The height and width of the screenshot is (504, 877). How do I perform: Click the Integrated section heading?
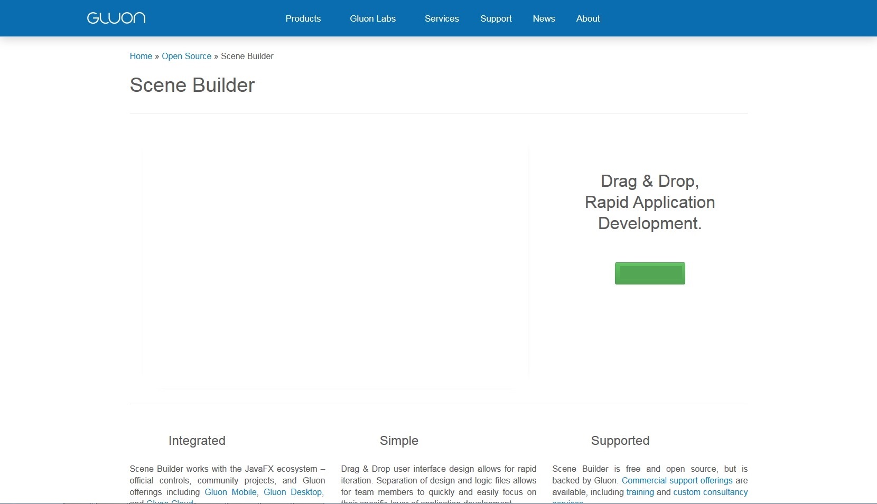(x=197, y=441)
